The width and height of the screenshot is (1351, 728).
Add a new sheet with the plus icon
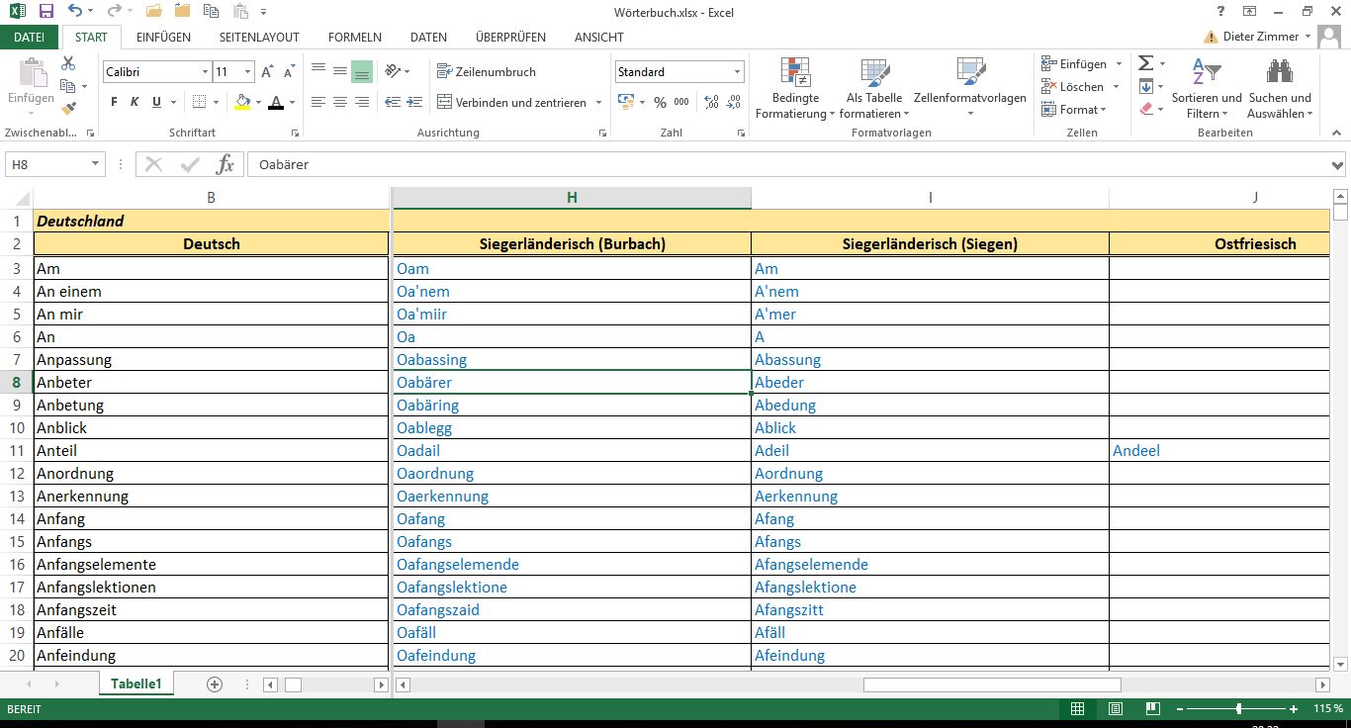point(215,684)
